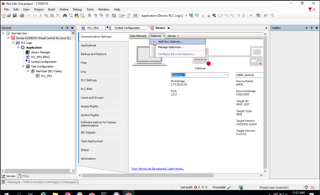
Task: Click the x86SL (active) device field
Action: pos(249,75)
